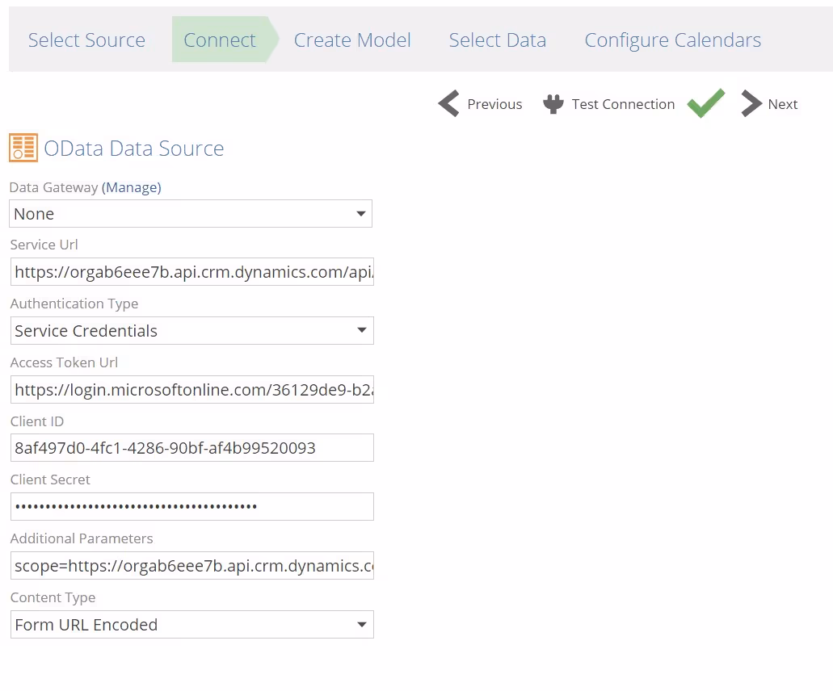The width and height of the screenshot is (833, 691).
Task: Open the Content Type dropdown
Action: (192, 625)
